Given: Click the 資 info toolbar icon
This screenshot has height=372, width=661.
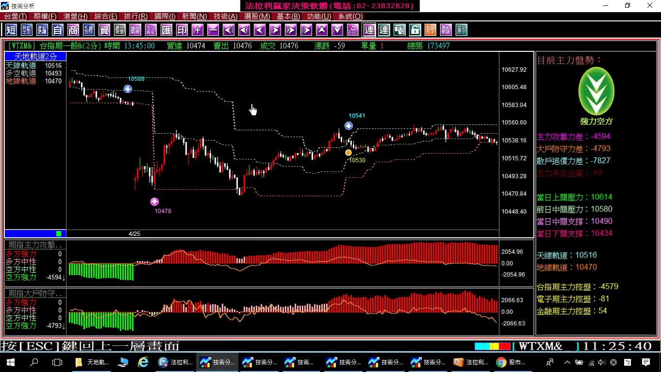Looking at the screenshot, I should (104, 30).
